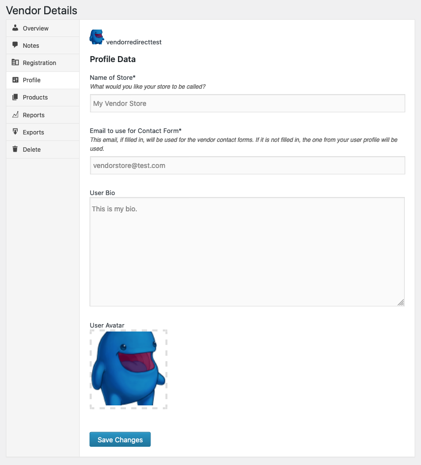The image size is (421, 465).
Task: Click the small vendorredirecttest avatar thumbnail
Action: tap(96, 37)
